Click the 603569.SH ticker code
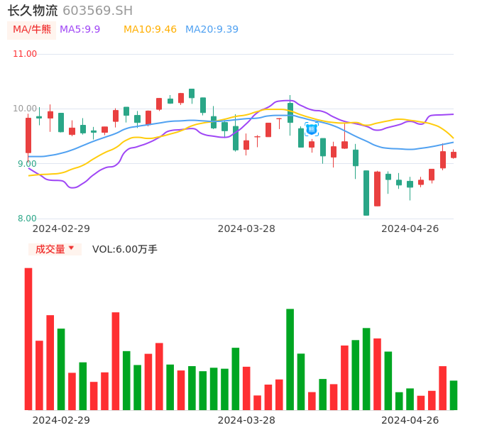This screenshot has width=487, height=430. point(97,11)
